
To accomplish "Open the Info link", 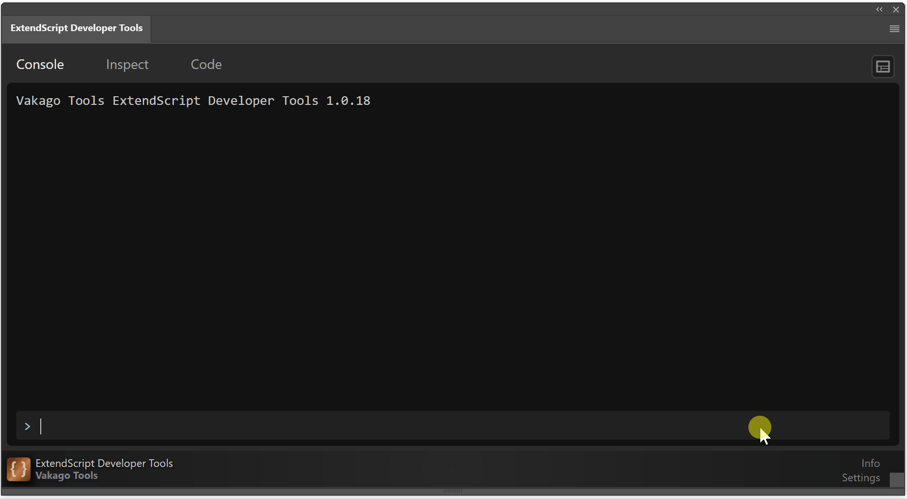I will pos(870,463).
